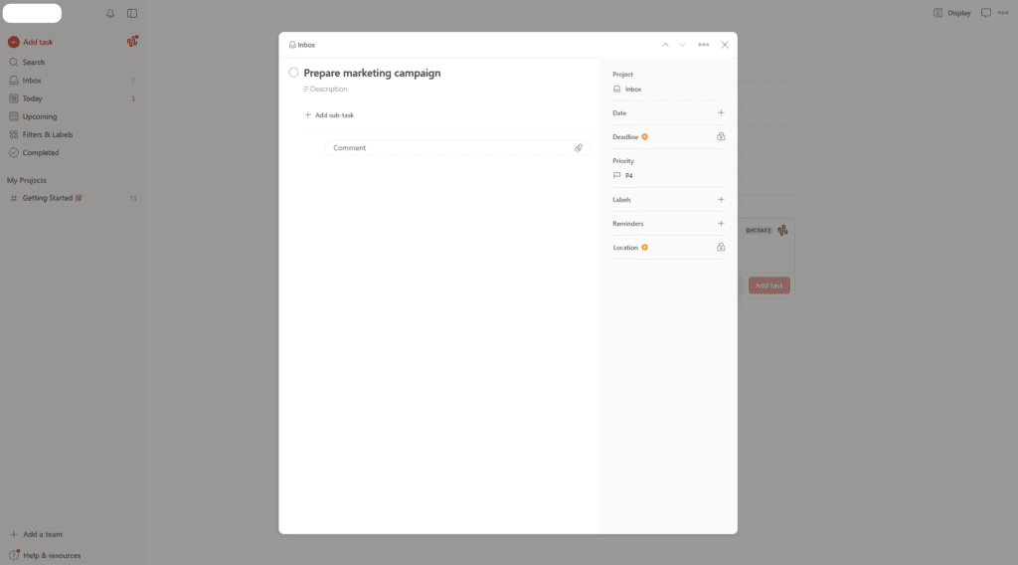Click the Location lock icon
This screenshot has height=565, width=1018.
721,248
